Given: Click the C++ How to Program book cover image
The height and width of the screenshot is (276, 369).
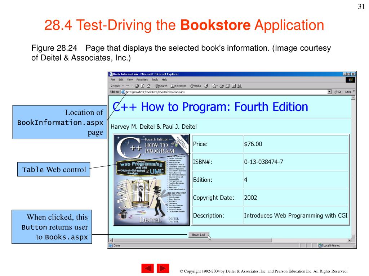Looking at the screenshot, I should [152, 180].
